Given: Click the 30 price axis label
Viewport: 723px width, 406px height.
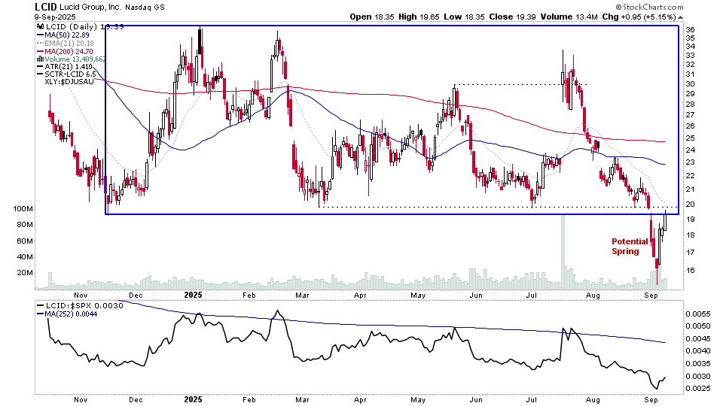Looking at the screenshot, I should pyautogui.click(x=691, y=83).
